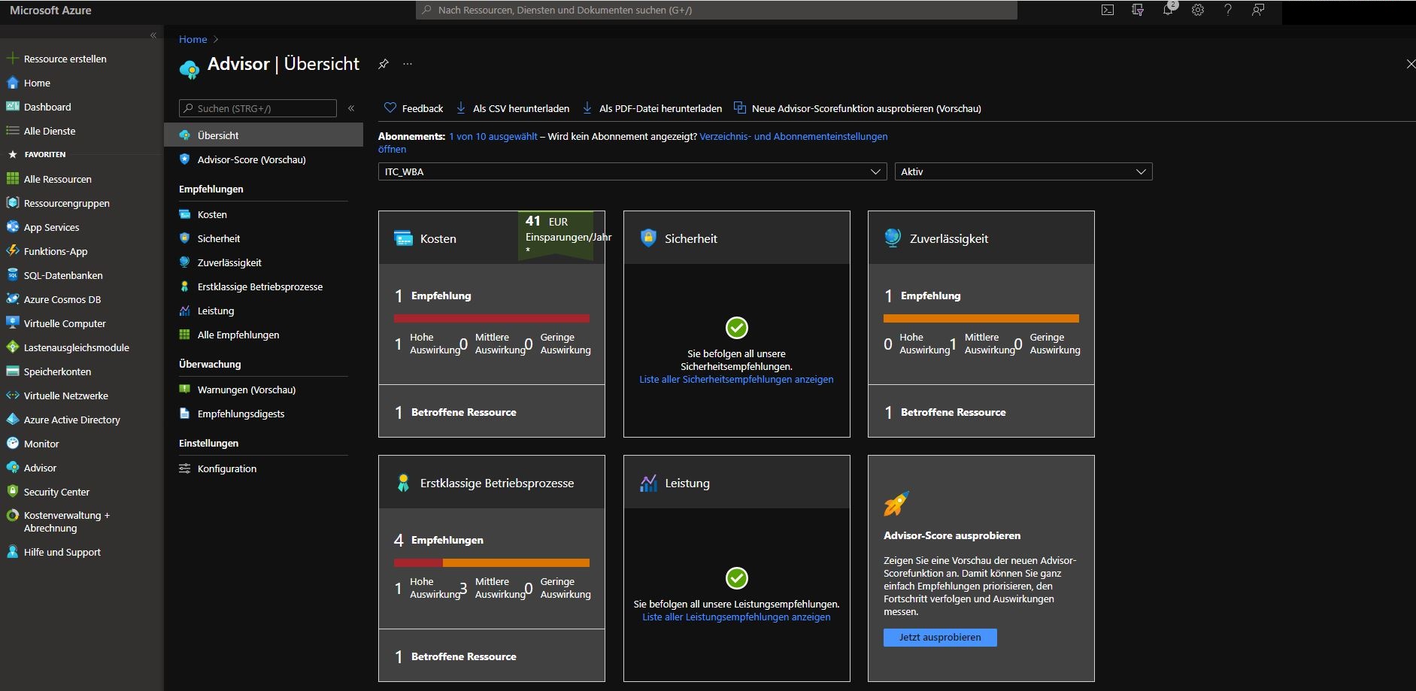This screenshot has height=691, width=1416.
Task: Select Advisor-Score (Vorschau) menu item
Action: click(251, 159)
